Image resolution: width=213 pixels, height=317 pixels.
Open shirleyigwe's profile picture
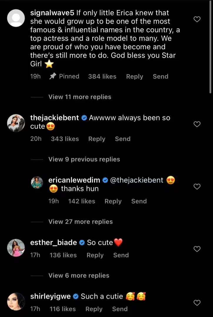tap(16, 301)
